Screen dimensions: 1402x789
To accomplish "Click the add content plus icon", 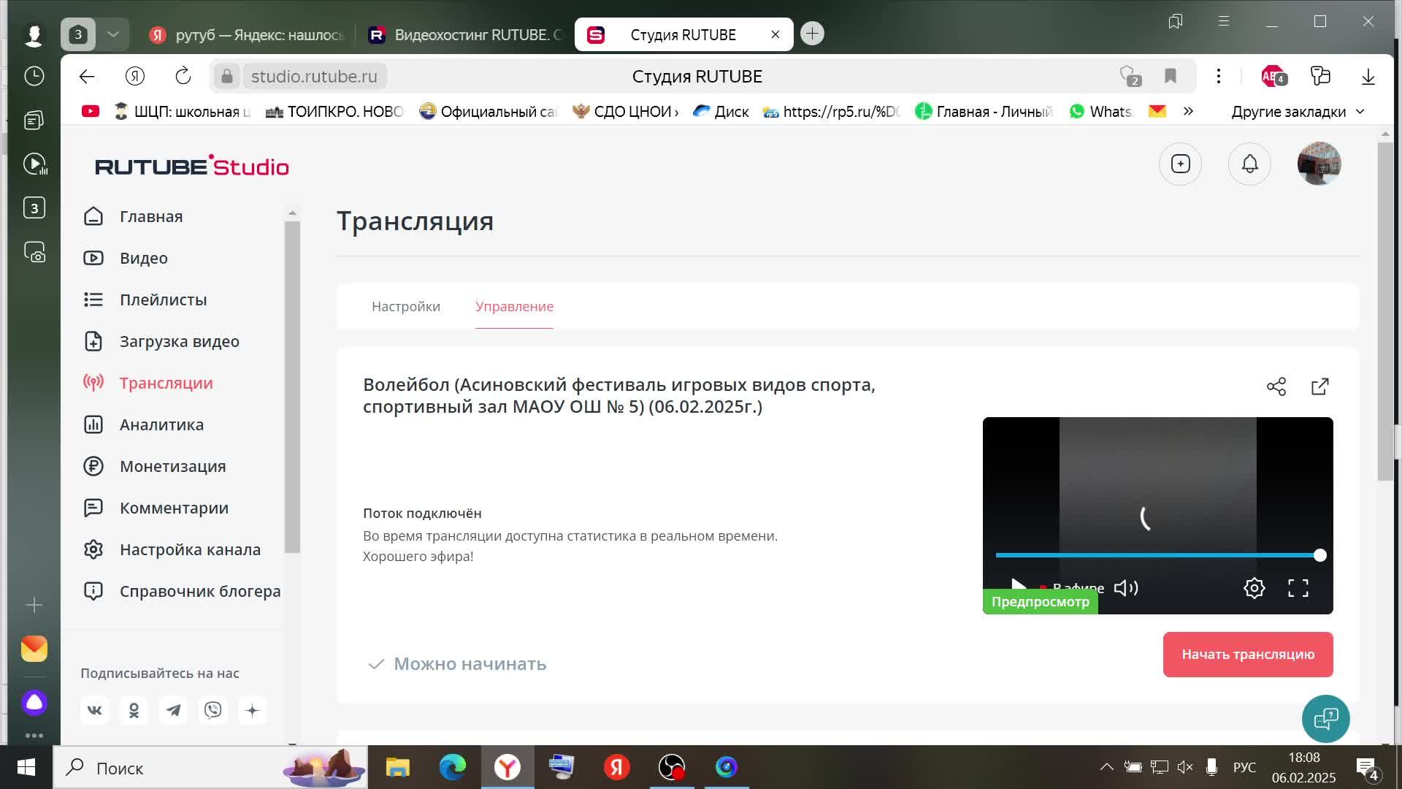I will coord(1180,164).
